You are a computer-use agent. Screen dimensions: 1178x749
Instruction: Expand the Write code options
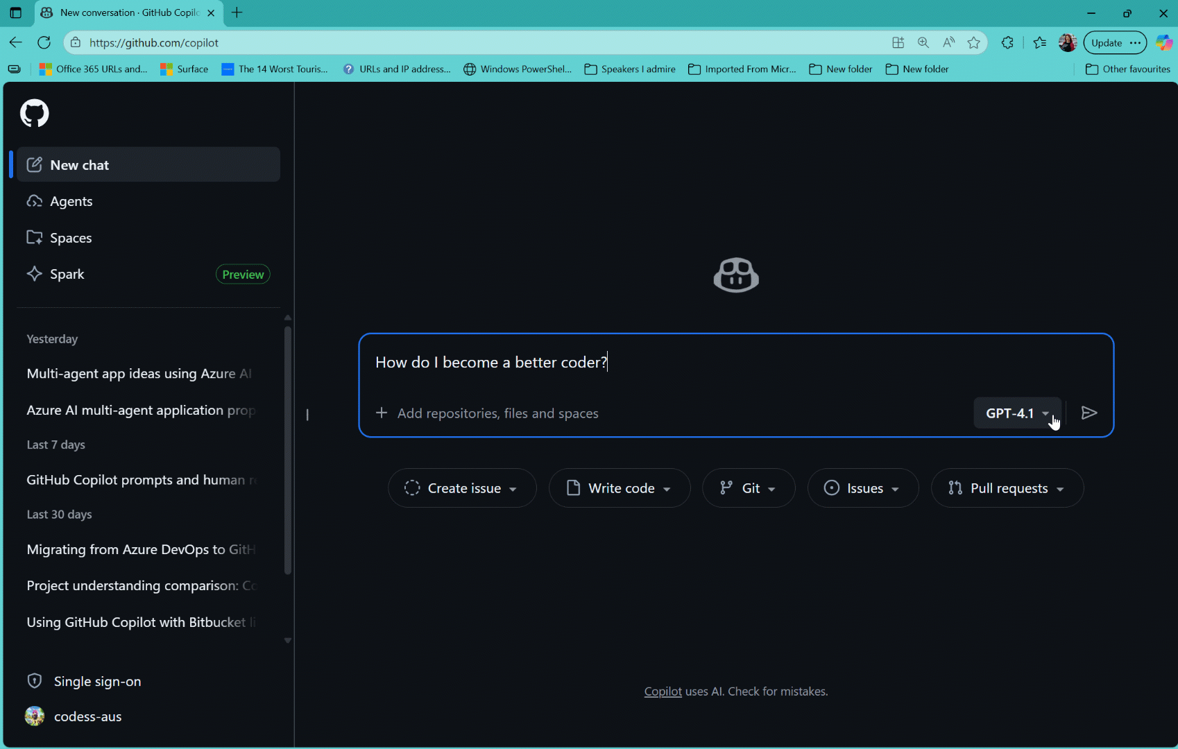coord(619,488)
